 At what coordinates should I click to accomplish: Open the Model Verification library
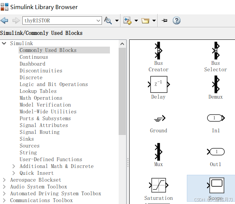(45, 105)
